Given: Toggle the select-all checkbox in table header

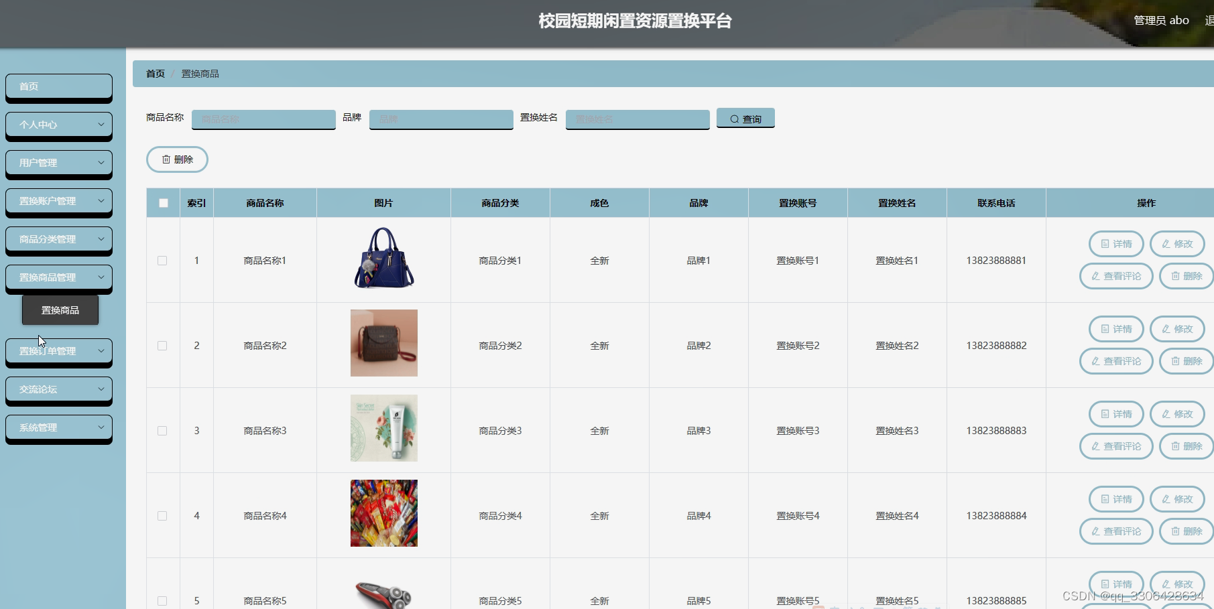Looking at the screenshot, I should pos(162,202).
